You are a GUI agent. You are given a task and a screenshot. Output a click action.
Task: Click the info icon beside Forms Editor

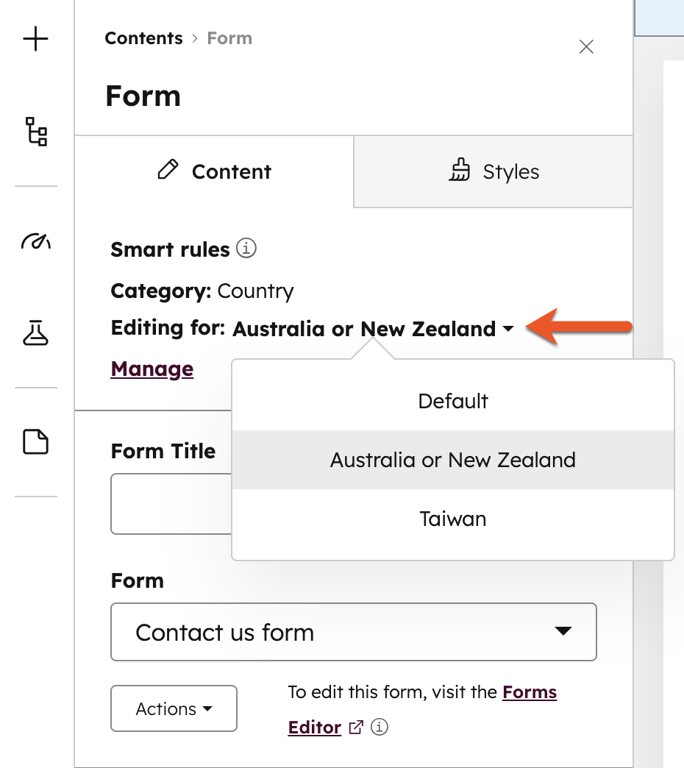pyautogui.click(x=380, y=728)
